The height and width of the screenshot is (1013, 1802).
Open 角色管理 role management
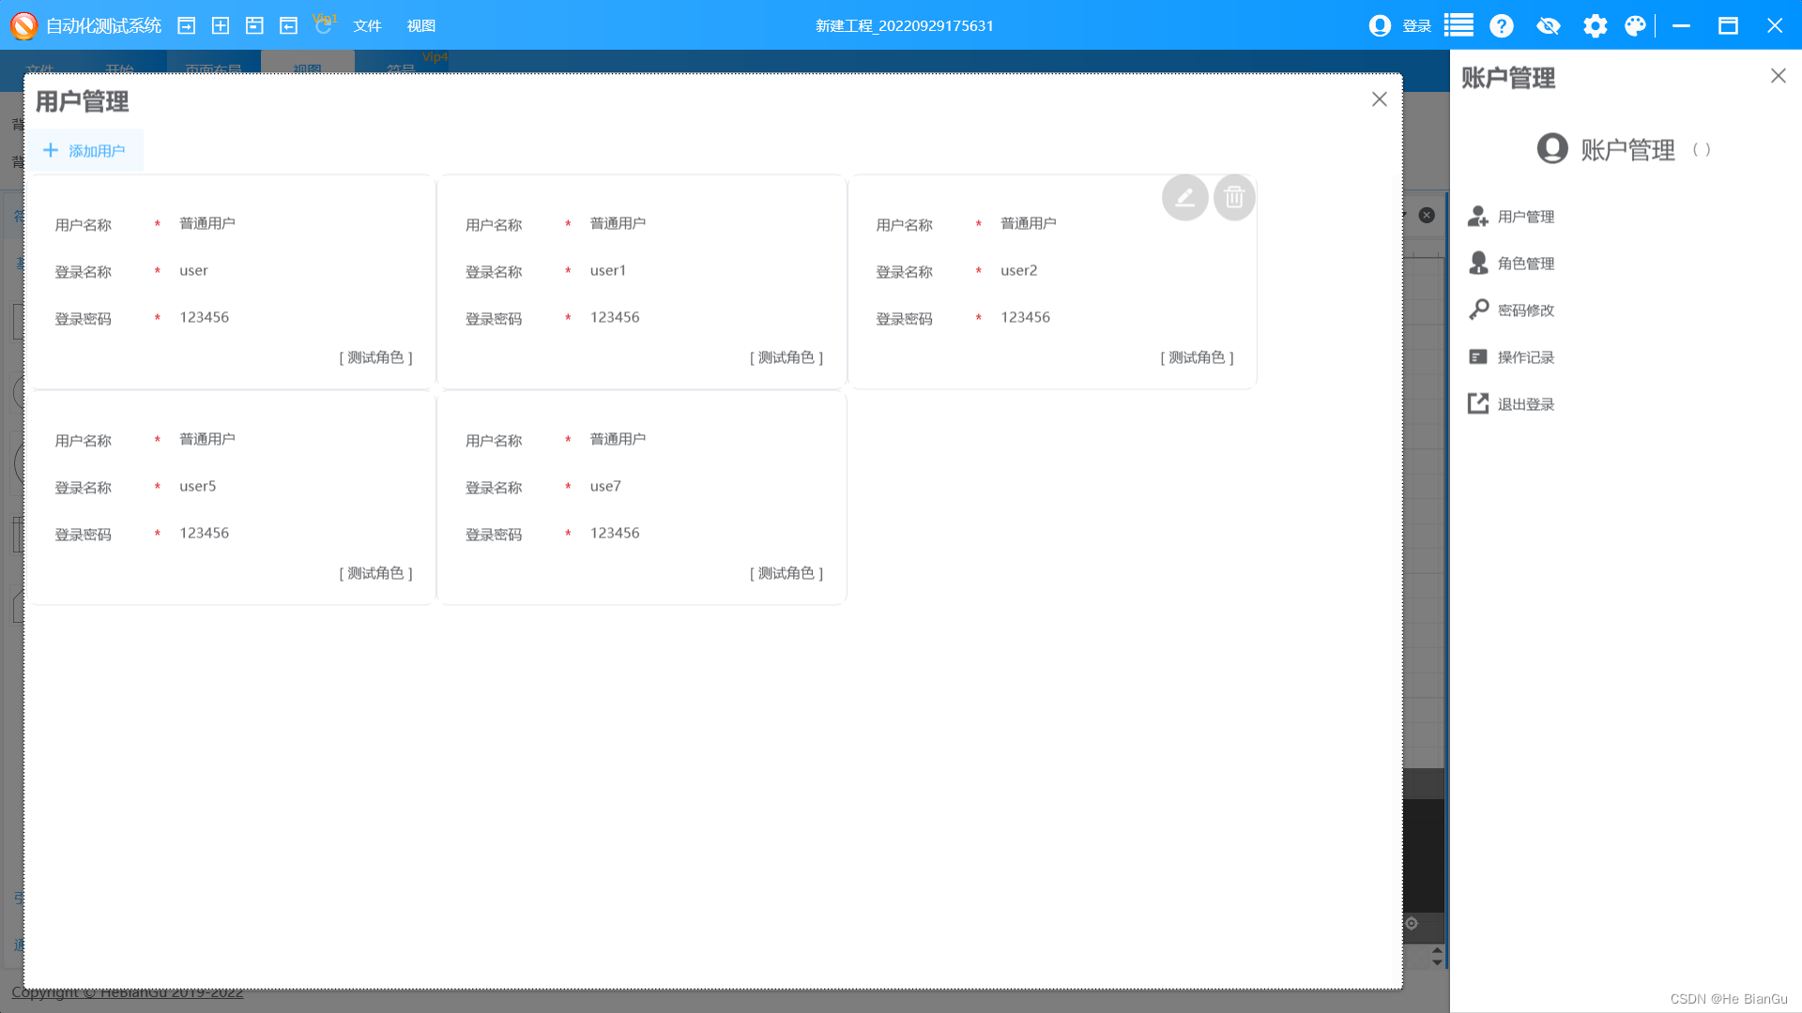[1527, 263]
